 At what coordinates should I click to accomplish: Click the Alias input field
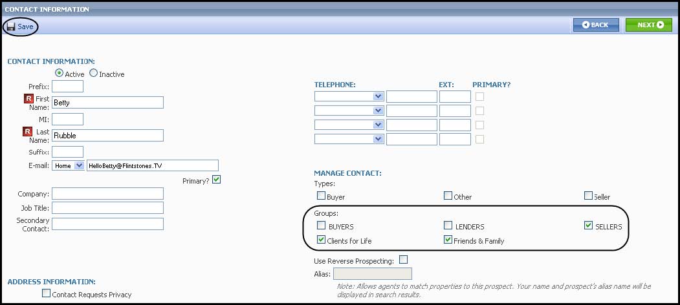point(373,274)
